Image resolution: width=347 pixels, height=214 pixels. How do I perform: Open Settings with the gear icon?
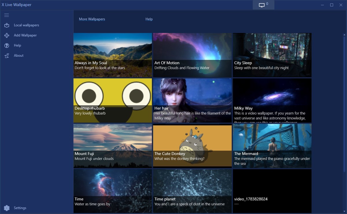[x=7, y=208]
